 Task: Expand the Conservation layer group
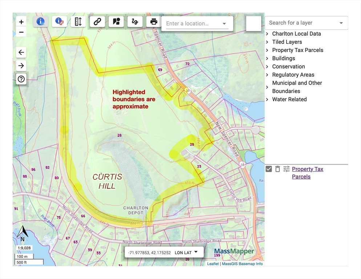[x=267, y=66]
